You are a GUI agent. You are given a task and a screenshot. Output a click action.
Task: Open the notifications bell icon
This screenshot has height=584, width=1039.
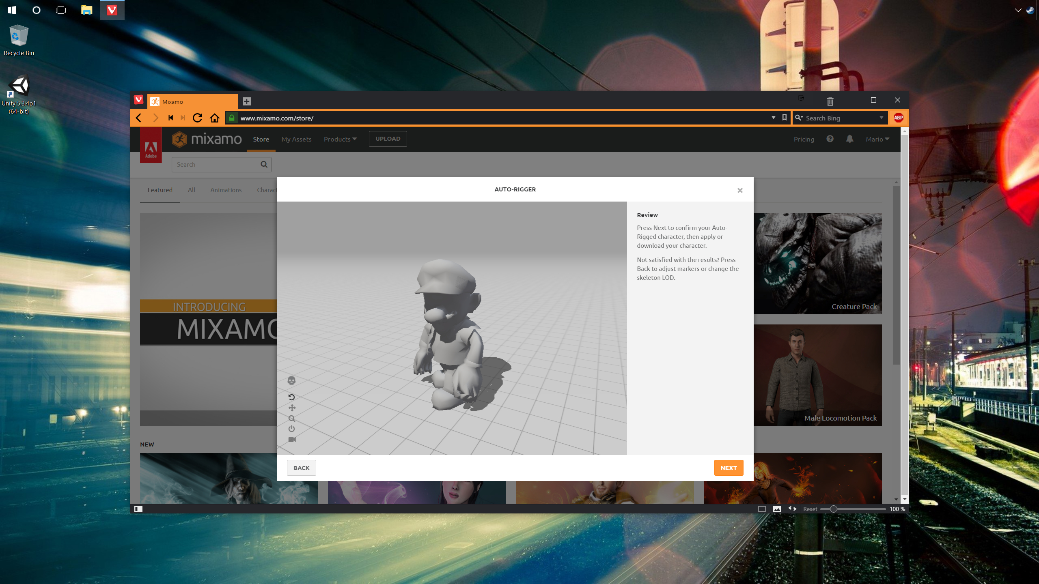click(849, 139)
